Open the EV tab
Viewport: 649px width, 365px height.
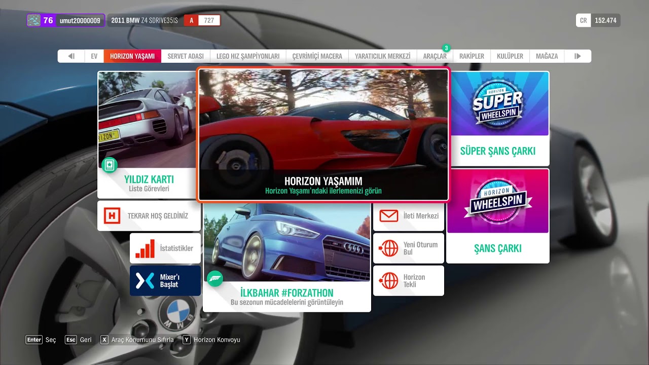(x=94, y=56)
